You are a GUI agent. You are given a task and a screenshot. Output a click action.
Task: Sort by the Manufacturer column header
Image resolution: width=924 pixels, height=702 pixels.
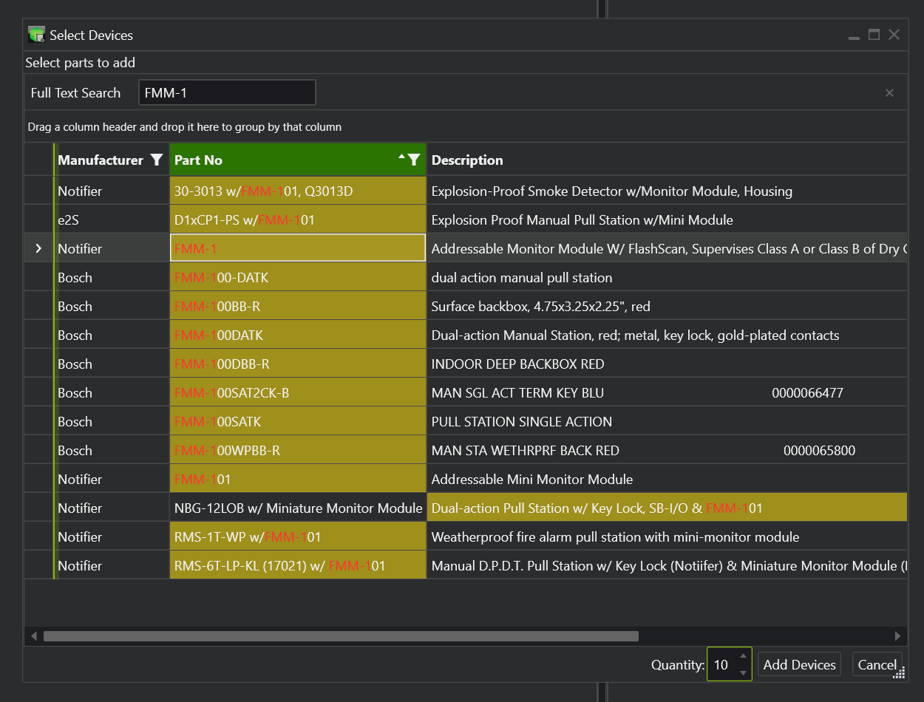tap(101, 160)
